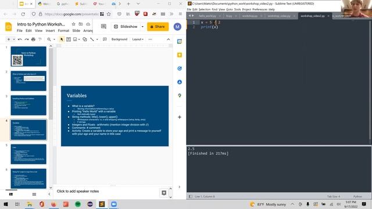This screenshot has height=209, width=372.
Task: Open Google Tasks in the side panel
Action: [180, 69]
